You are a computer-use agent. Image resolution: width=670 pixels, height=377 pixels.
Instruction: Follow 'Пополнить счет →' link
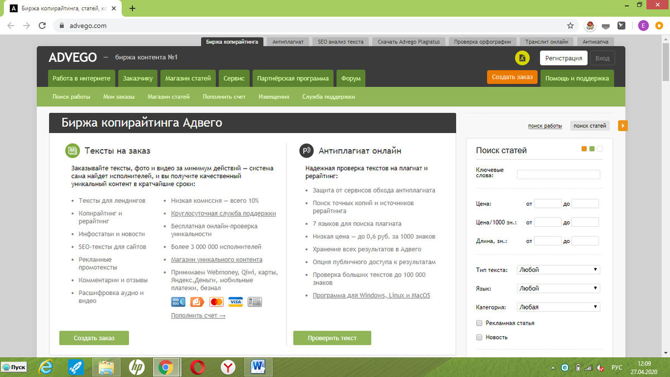tap(198, 316)
